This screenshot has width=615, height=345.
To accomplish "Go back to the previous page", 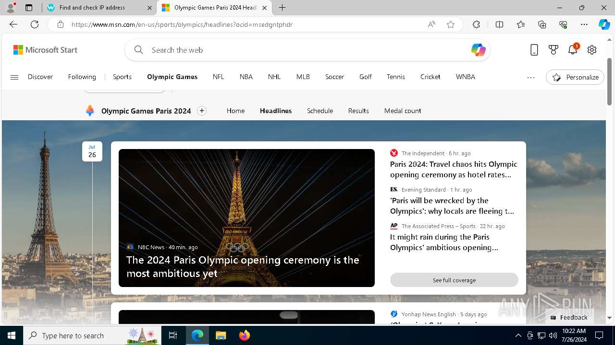I will [13, 24].
